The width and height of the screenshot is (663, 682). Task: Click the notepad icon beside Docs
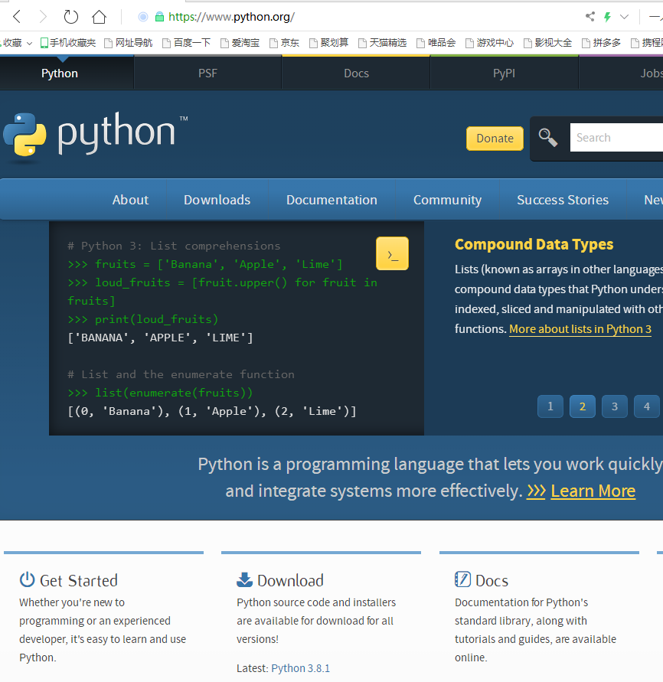(462, 579)
